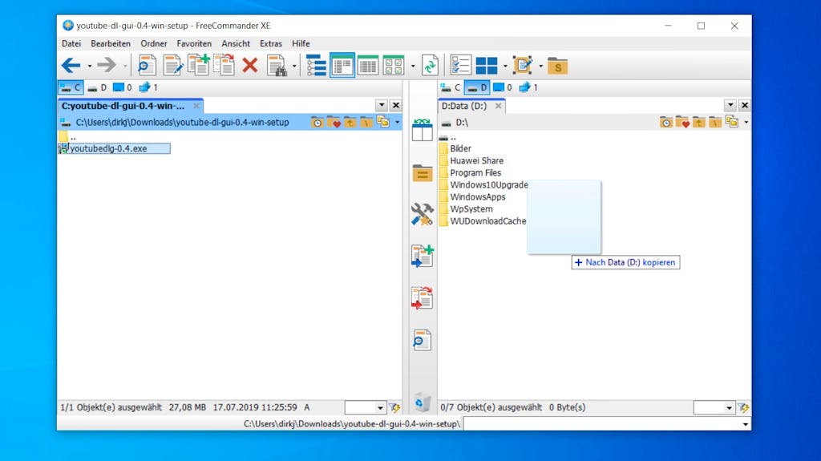
Task: Switch to the thumbnails view icon
Action: pos(393,66)
